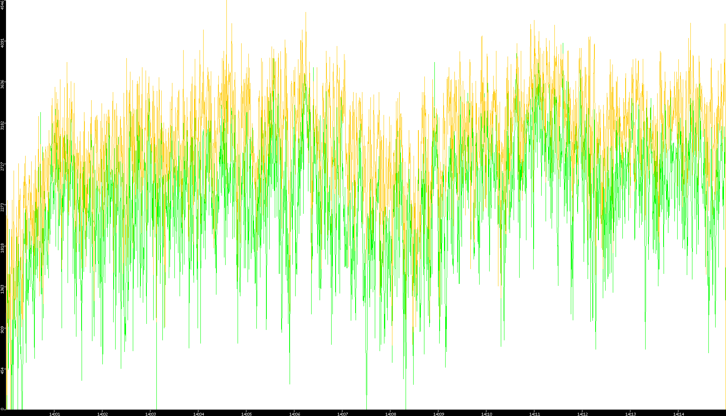Select the 2273 vertical axis label
The width and height of the screenshot is (726, 416).
(2, 207)
